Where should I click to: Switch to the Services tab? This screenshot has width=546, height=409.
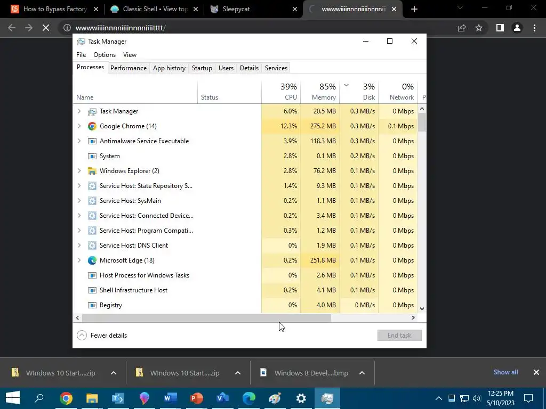point(276,68)
